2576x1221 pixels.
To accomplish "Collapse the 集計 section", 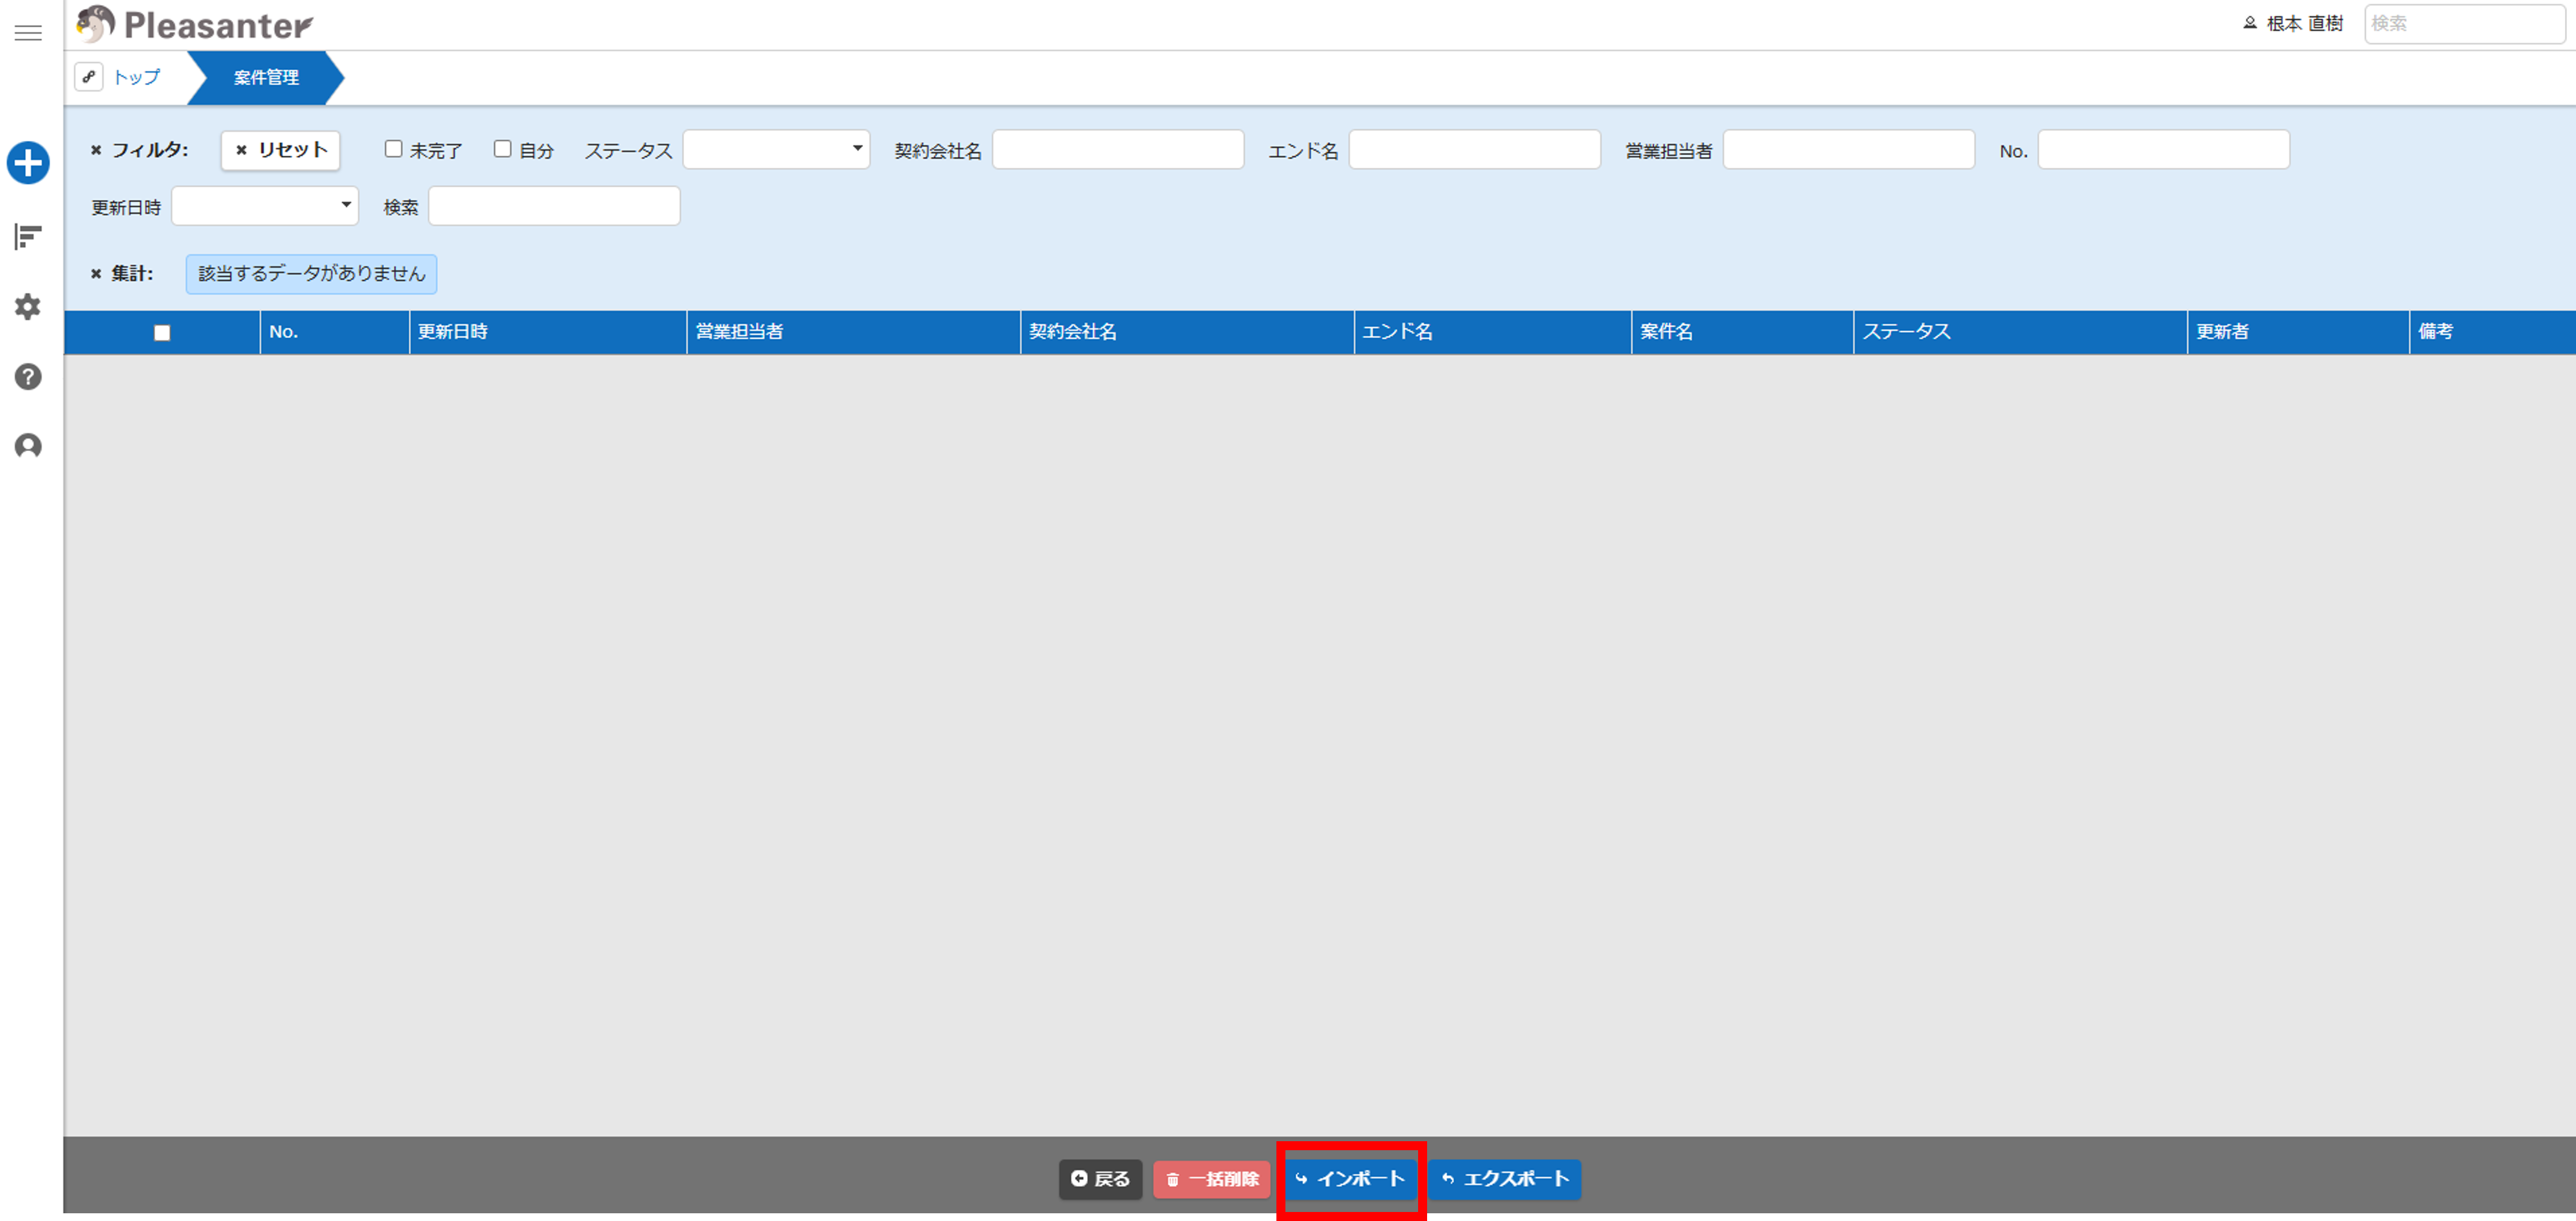I will (97, 274).
